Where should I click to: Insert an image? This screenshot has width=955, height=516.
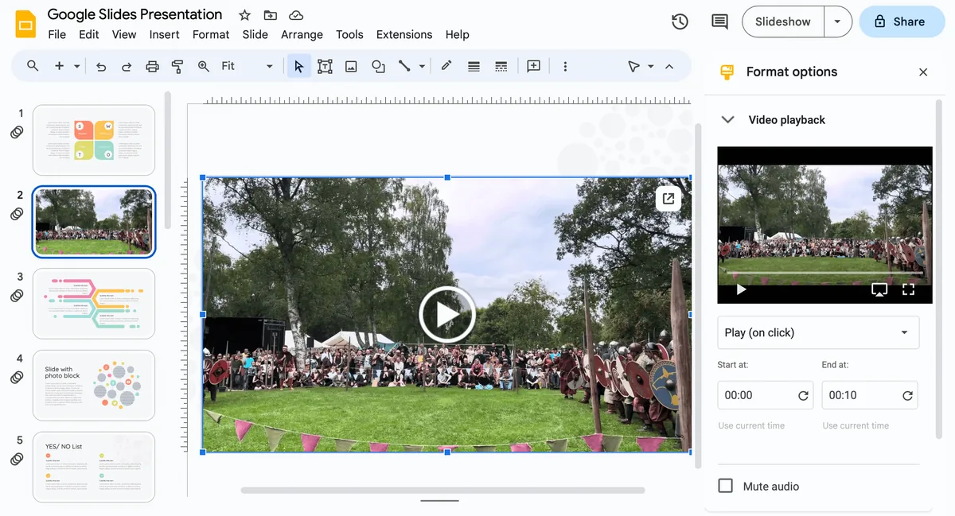351,66
